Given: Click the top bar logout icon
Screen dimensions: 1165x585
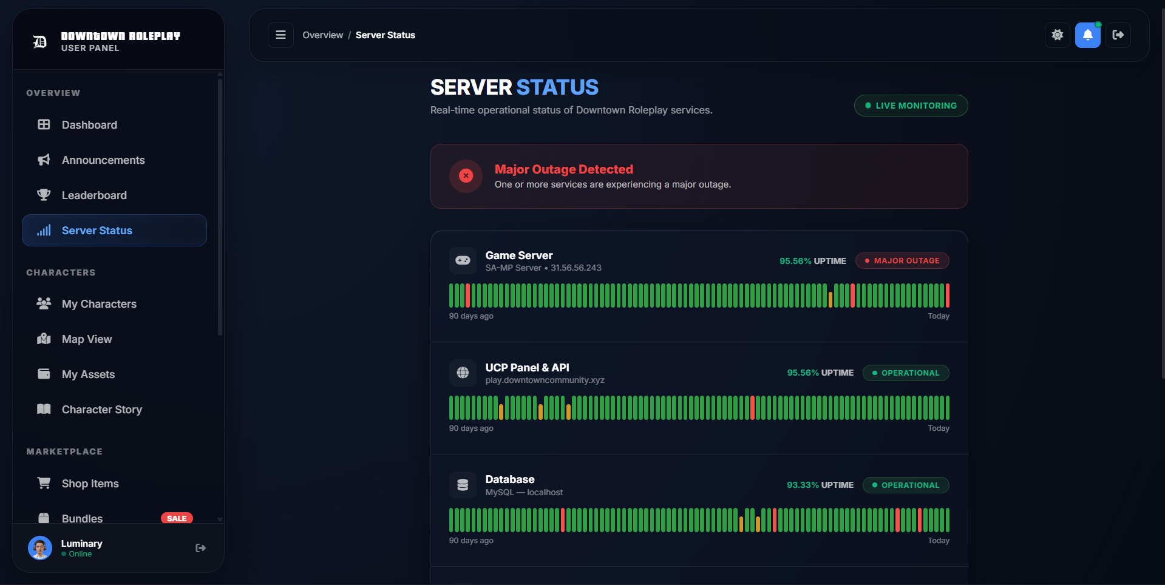Looking at the screenshot, I should click(x=1118, y=35).
